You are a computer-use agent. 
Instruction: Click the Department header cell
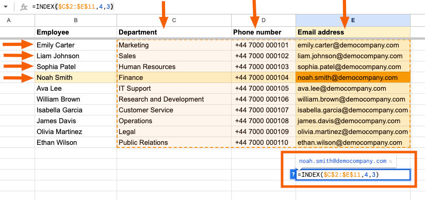[x=174, y=32]
